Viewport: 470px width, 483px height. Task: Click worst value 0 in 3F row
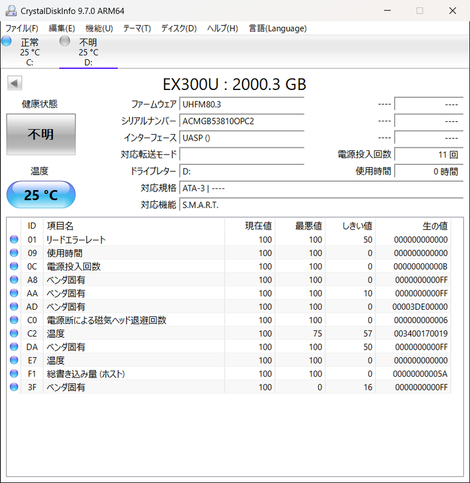320,387
